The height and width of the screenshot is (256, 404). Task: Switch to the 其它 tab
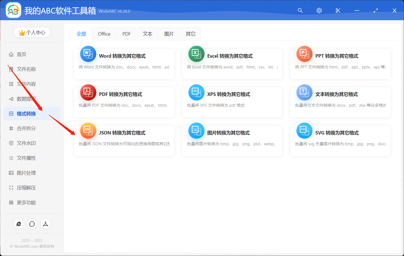(x=190, y=33)
